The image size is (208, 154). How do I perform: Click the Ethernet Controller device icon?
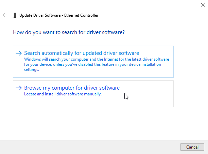click(15, 15)
